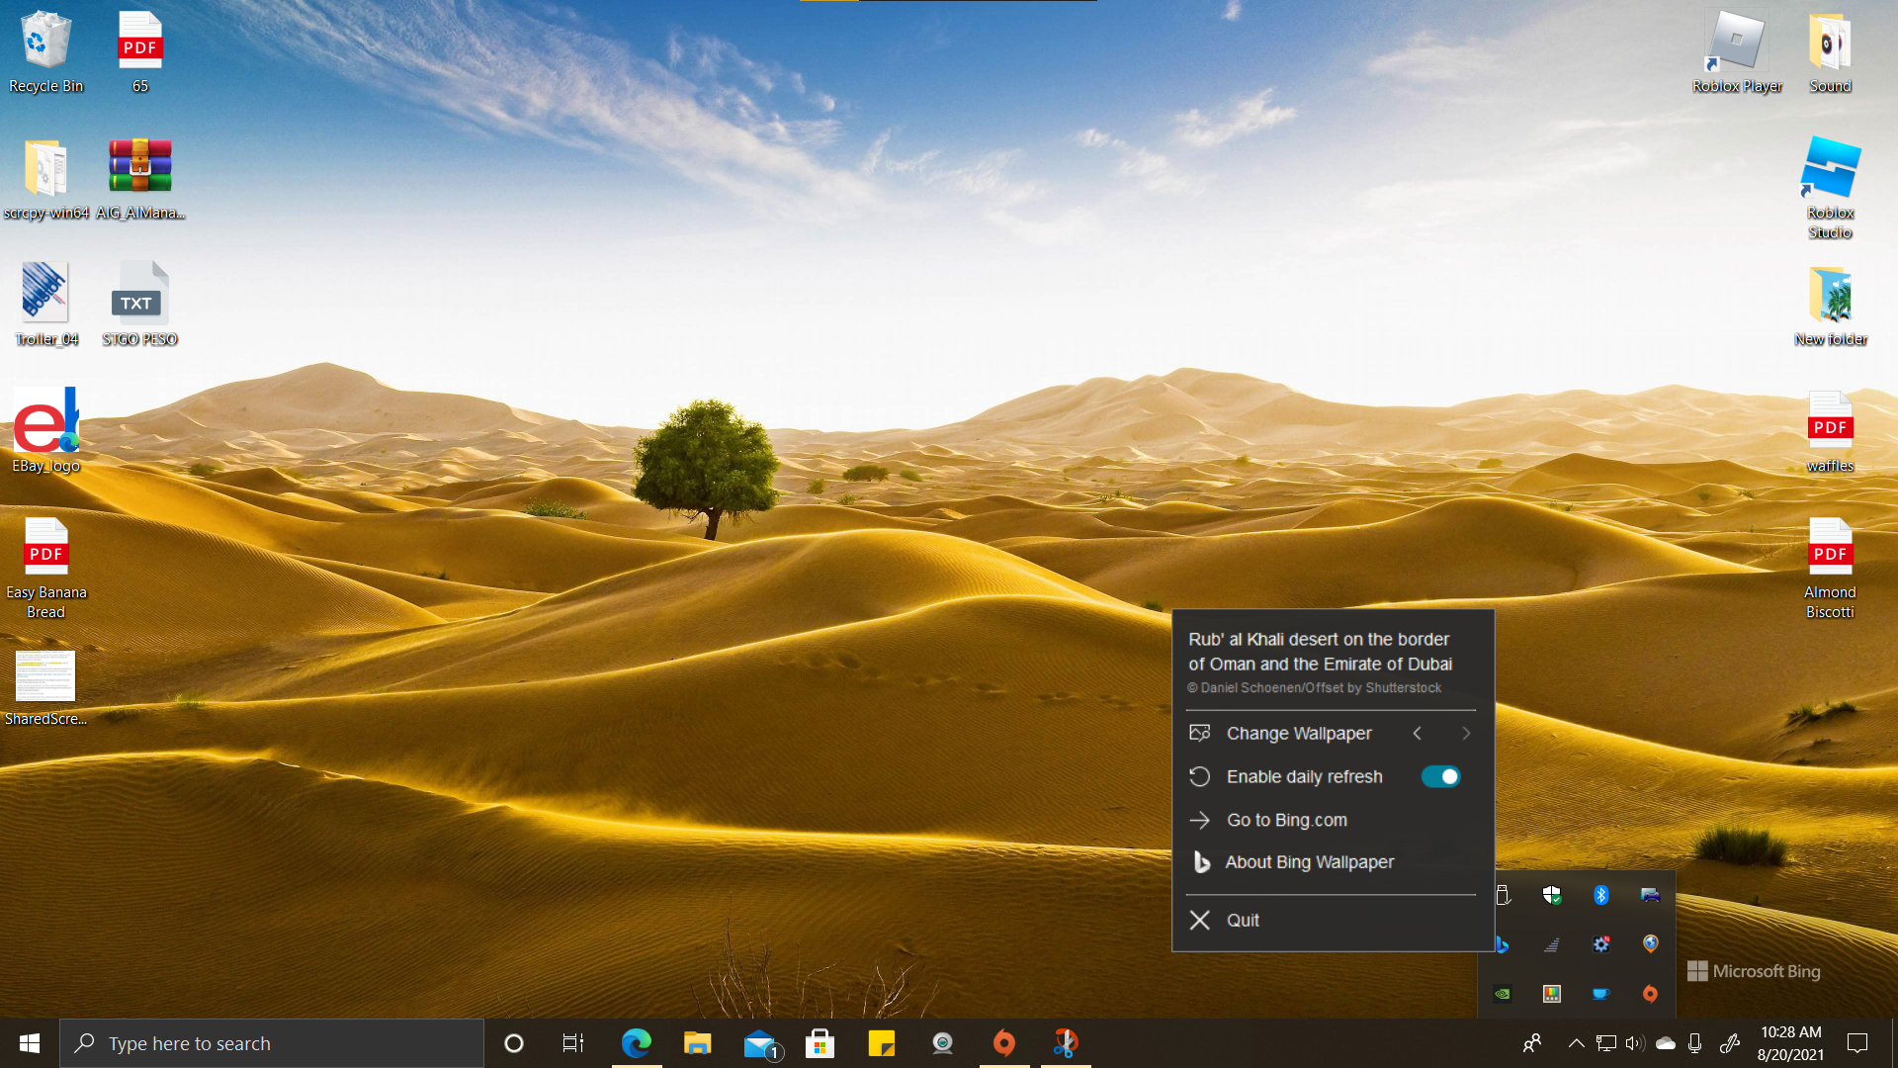Click the Show desktop strip at taskbar end

click(x=1893, y=1043)
